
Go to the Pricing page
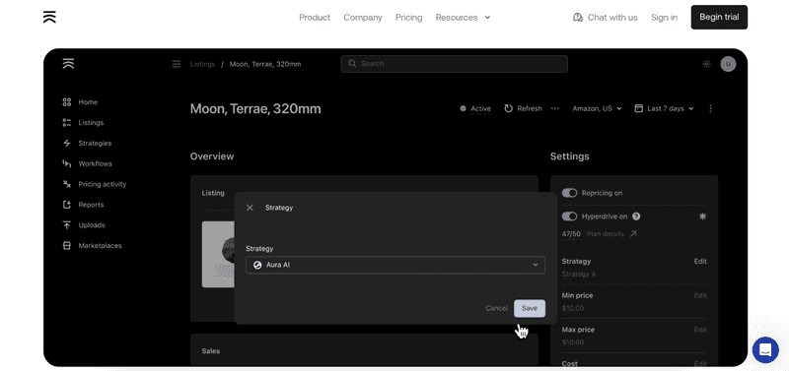(x=408, y=18)
